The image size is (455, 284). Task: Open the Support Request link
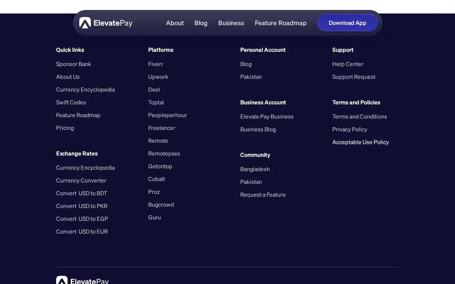(x=354, y=77)
